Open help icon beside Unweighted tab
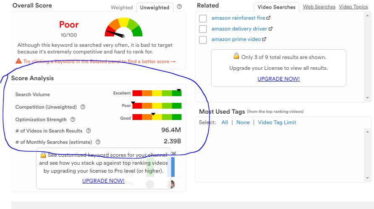374x209 pixels. [179, 7]
